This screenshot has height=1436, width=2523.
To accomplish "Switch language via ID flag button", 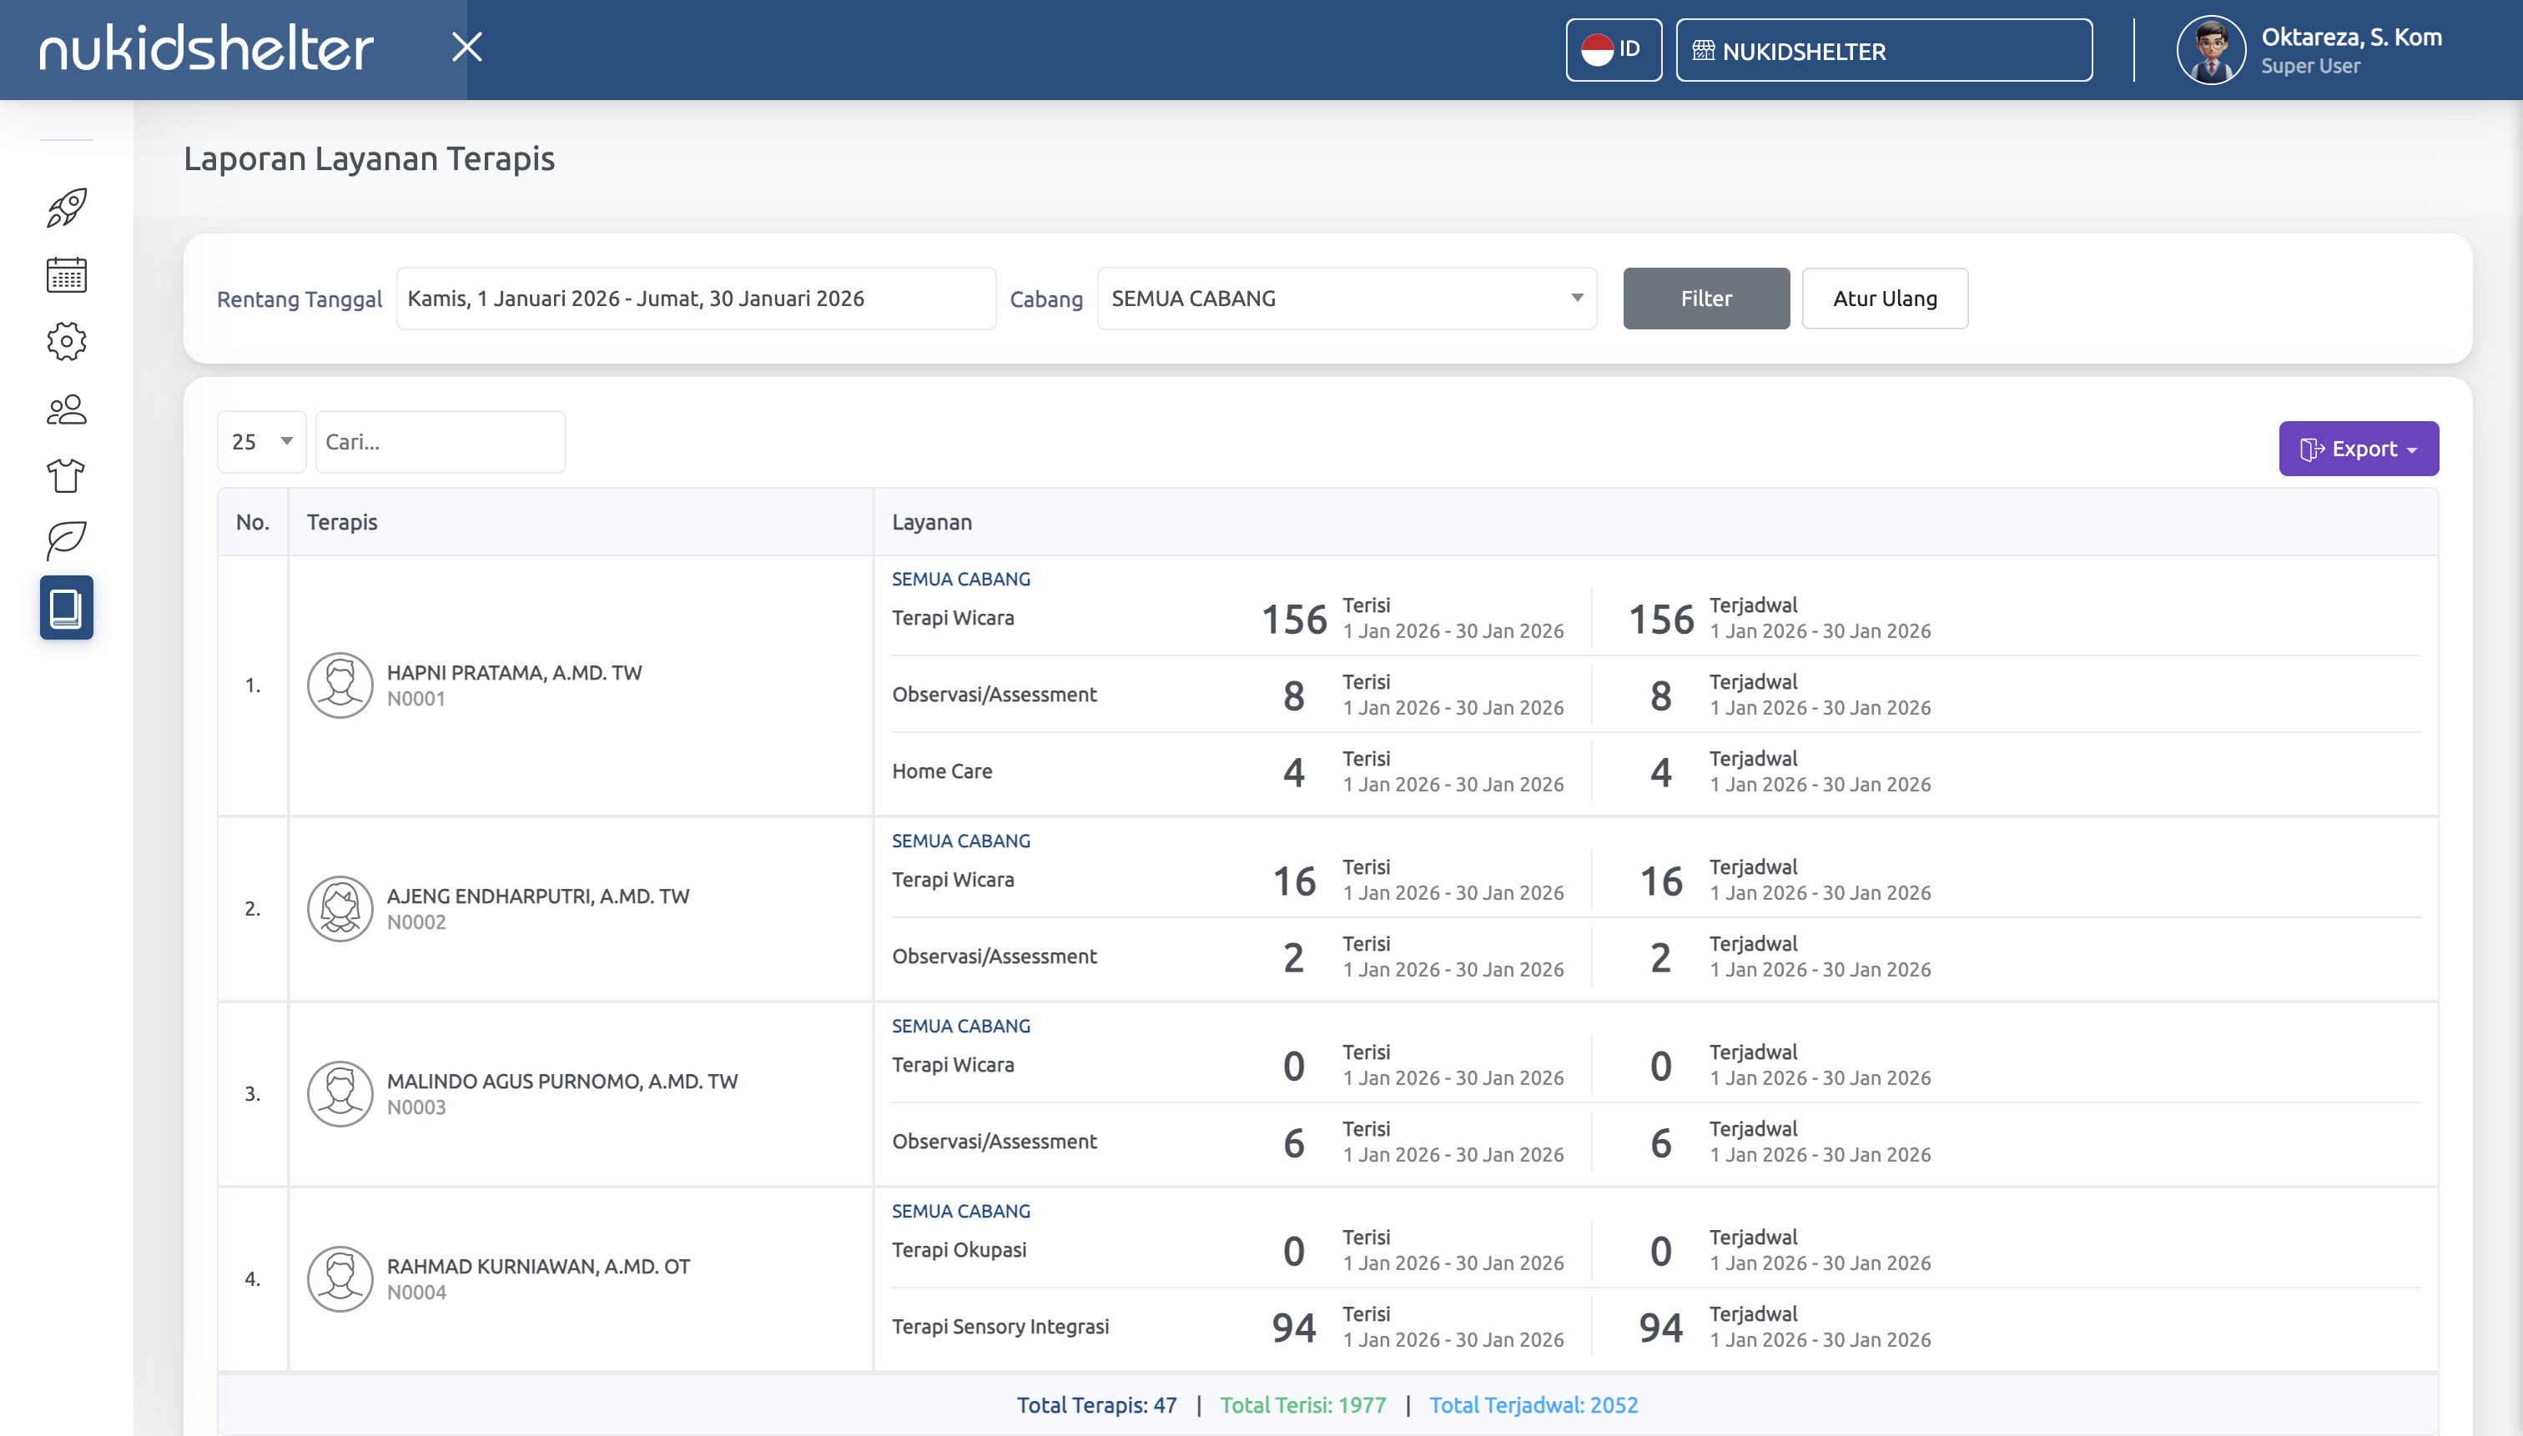I will (1612, 50).
